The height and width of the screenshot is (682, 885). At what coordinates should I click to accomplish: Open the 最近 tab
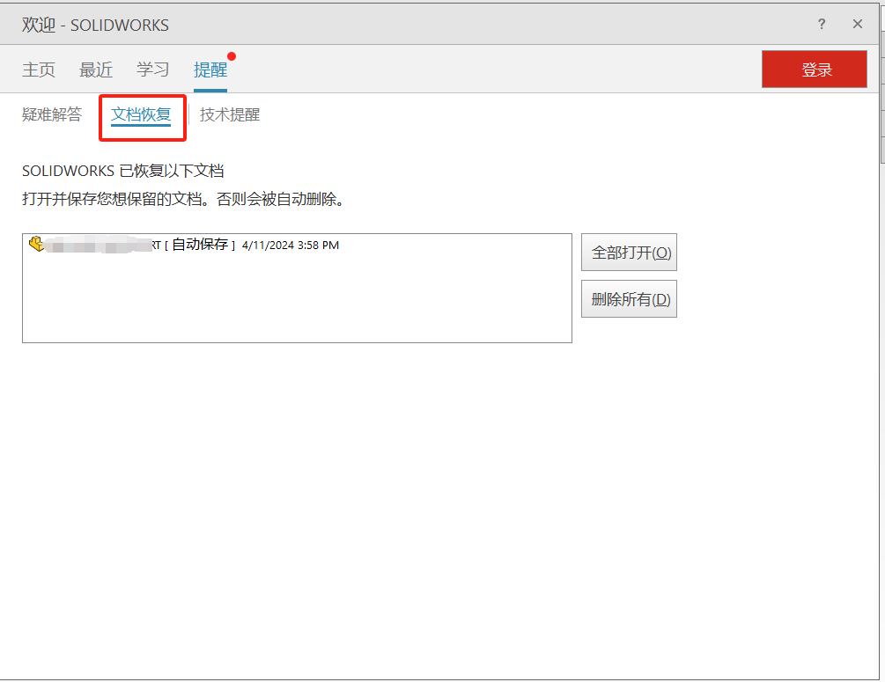pos(96,70)
